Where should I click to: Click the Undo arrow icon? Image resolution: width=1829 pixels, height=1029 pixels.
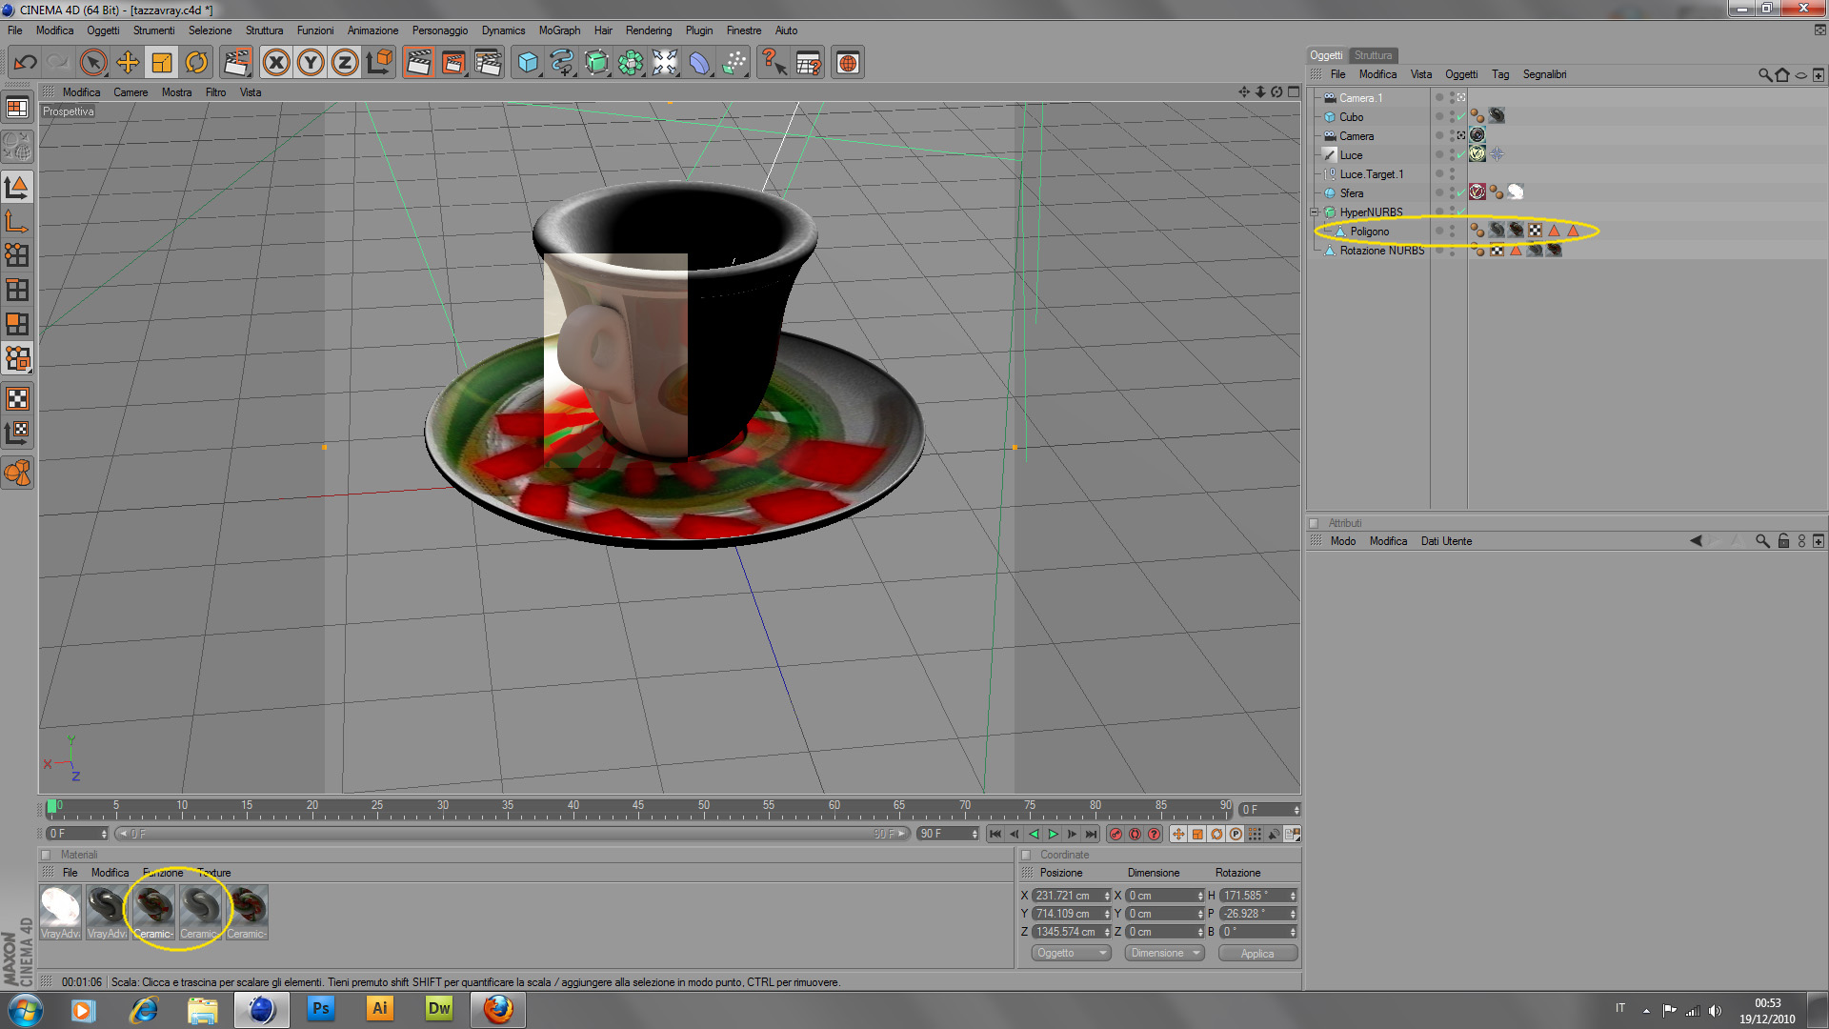(x=25, y=63)
